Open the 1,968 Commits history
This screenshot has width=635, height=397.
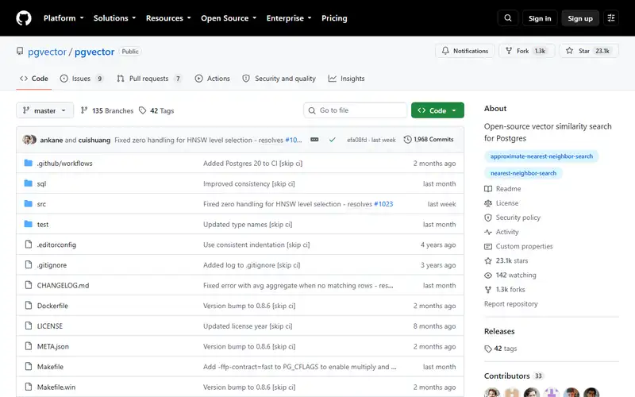[429, 140]
